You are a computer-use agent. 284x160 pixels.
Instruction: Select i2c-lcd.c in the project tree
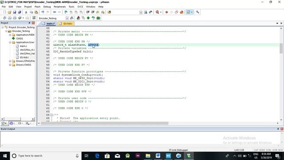tap(24, 57)
